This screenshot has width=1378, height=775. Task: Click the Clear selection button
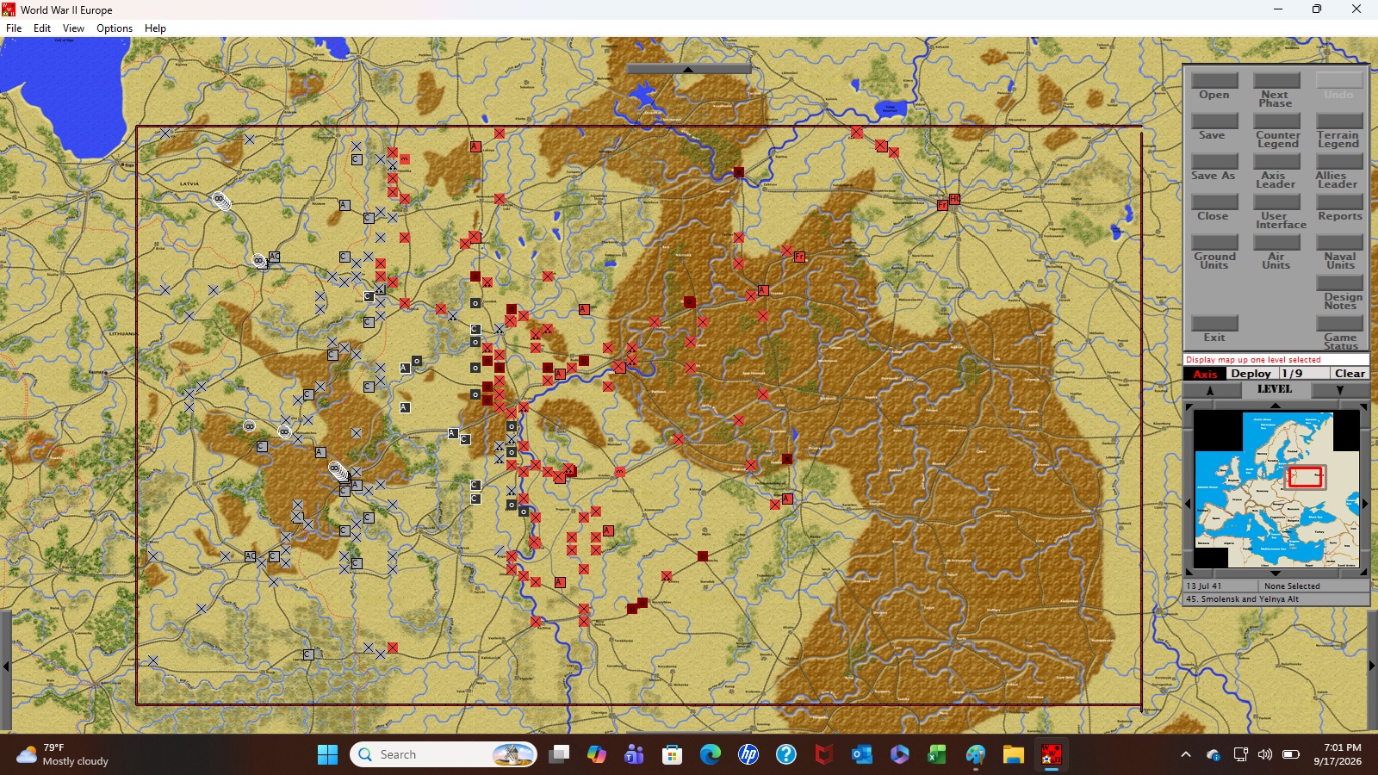click(1350, 374)
